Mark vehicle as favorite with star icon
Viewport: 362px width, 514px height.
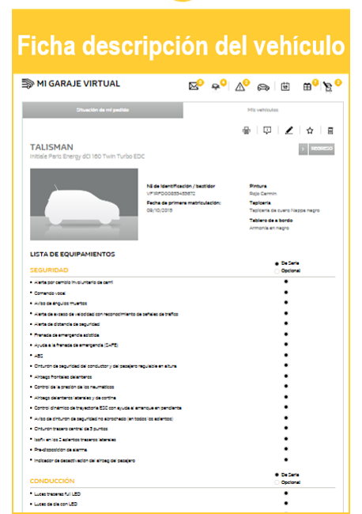(x=310, y=130)
